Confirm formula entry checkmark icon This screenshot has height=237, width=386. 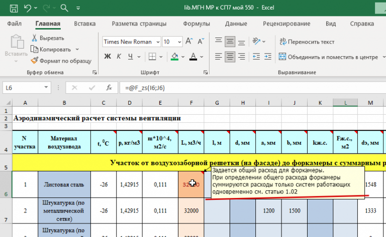92,88
